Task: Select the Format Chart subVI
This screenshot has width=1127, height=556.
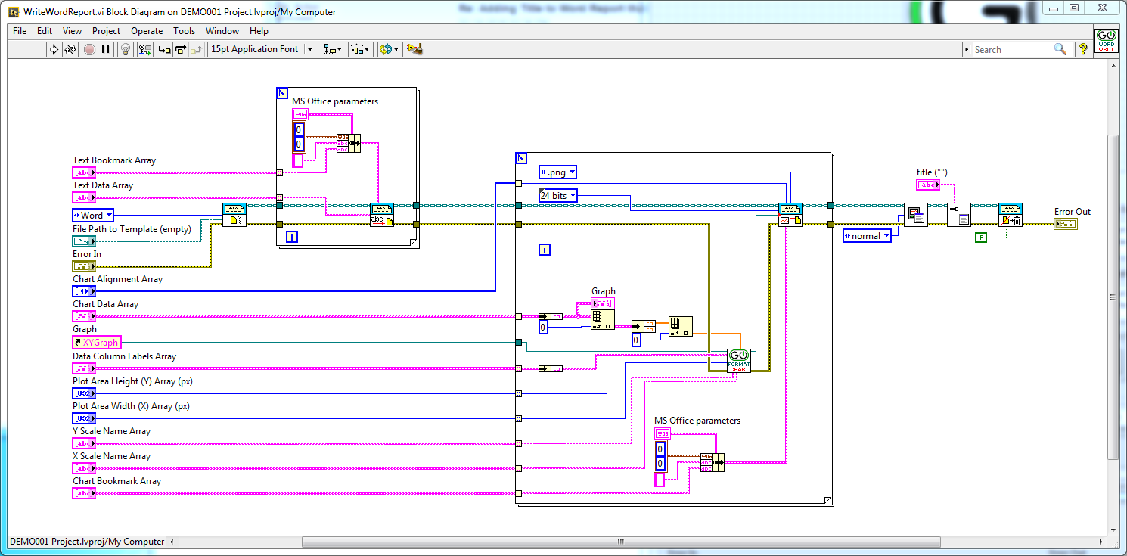Action: (738, 360)
